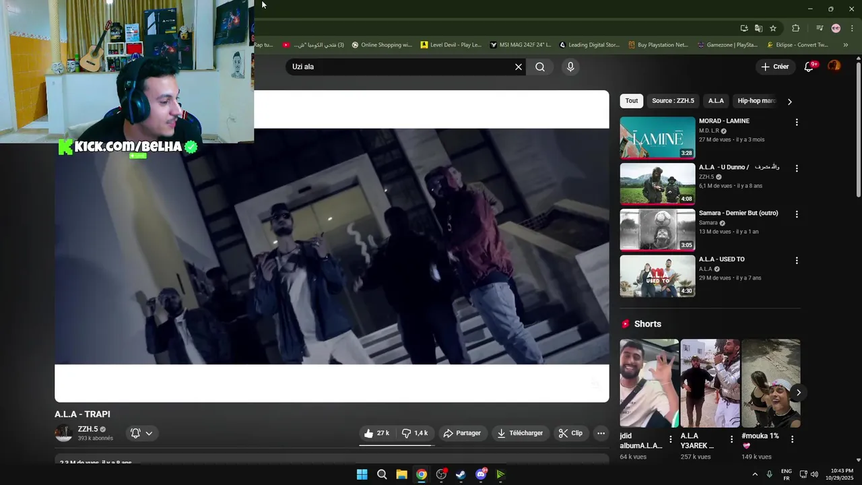Open the MSI MAG 242F bookmark
This screenshot has width=862, height=485.
pos(521,45)
